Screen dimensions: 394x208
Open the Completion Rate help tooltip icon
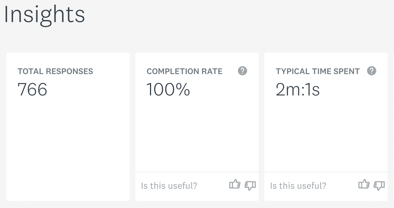[x=243, y=71]
